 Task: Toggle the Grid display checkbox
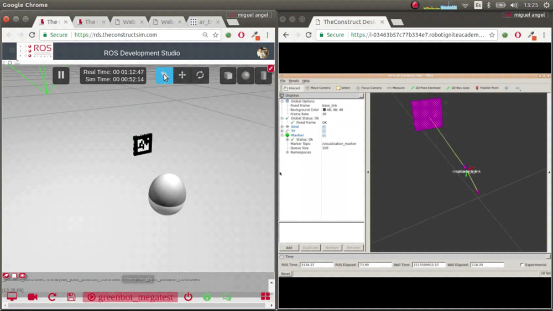pyautogui.click(x=324, y=127)
